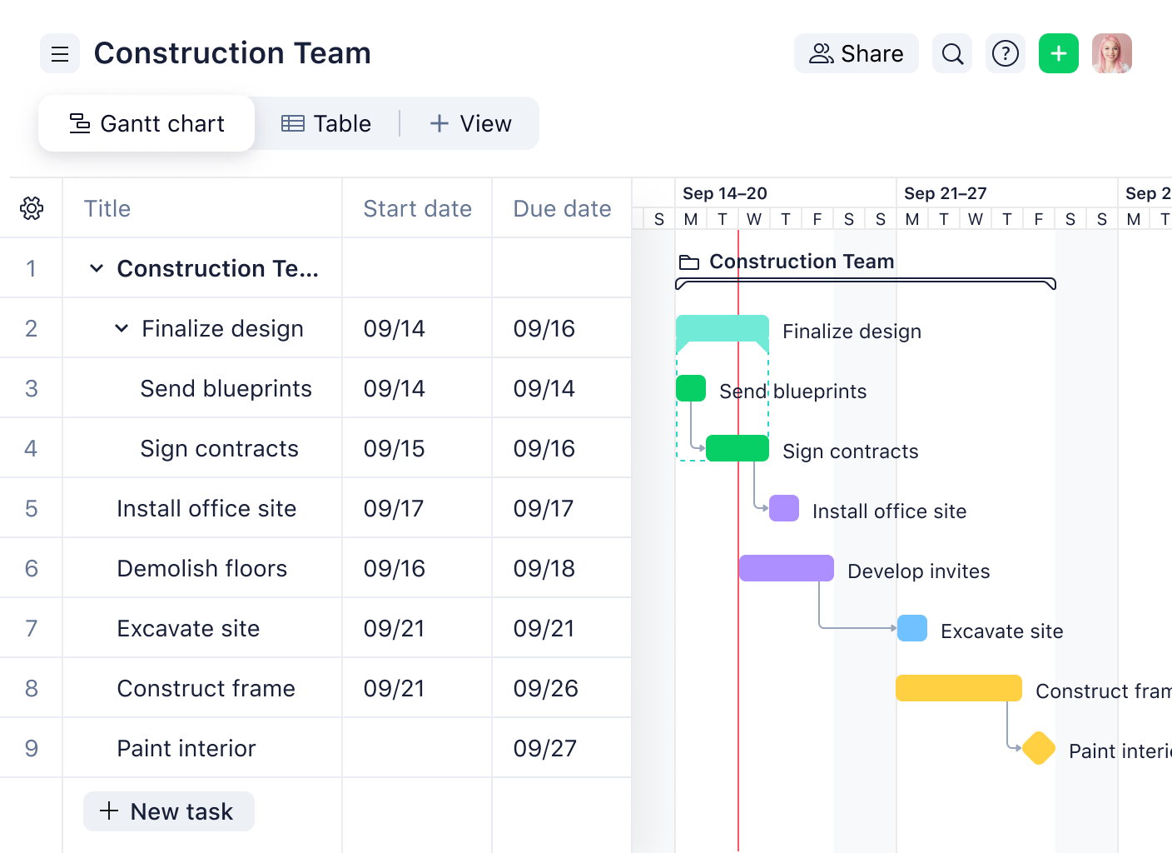Add a new view with + View
Viewport: 1172px width, 853px height.
pos(470,124)
